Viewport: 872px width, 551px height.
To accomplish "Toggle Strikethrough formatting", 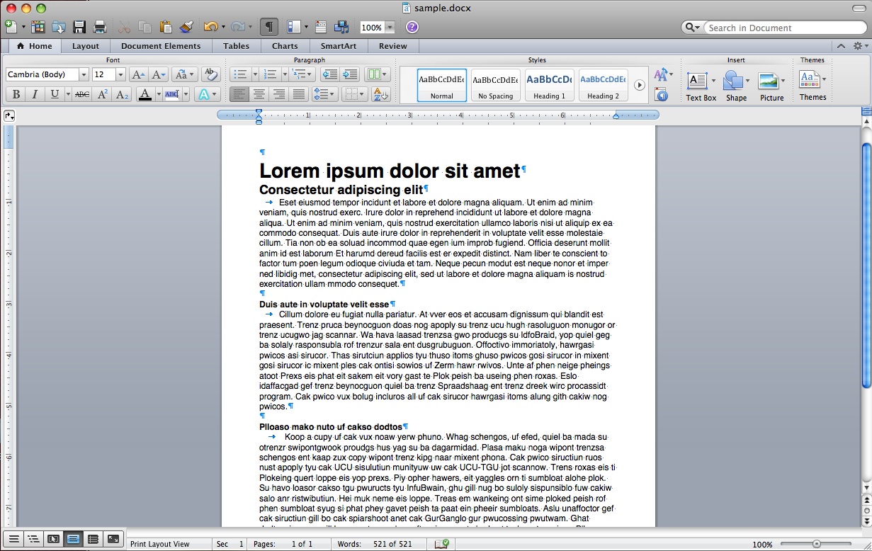I will click(x=82, y=94).
